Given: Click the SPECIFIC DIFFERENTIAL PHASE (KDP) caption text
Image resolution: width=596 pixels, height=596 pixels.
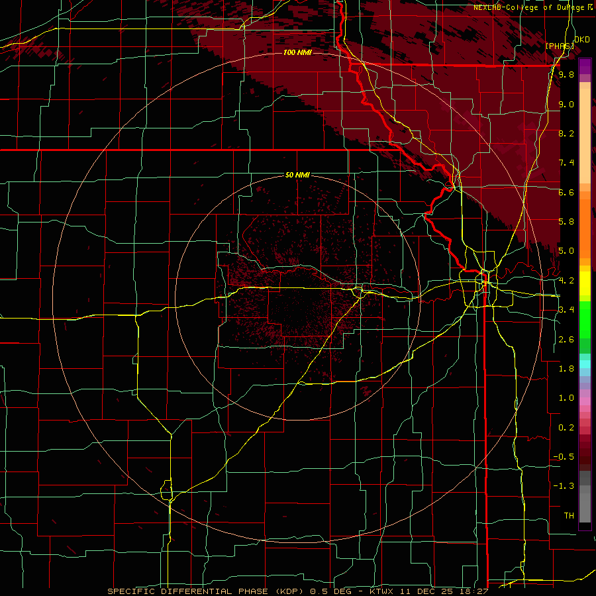Looking at the screenshot, I should pos(204,591).
